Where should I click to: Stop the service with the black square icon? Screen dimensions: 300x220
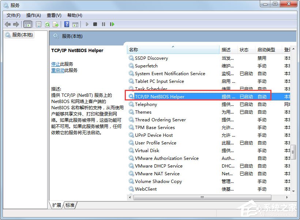(x=95, y=24)
